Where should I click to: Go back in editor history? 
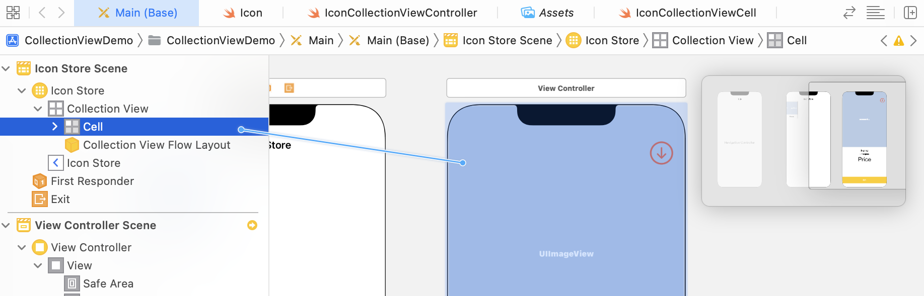pos(42,13)
